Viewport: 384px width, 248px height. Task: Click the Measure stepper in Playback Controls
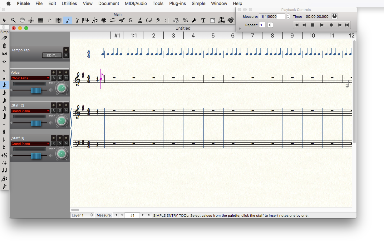(288, 17)
